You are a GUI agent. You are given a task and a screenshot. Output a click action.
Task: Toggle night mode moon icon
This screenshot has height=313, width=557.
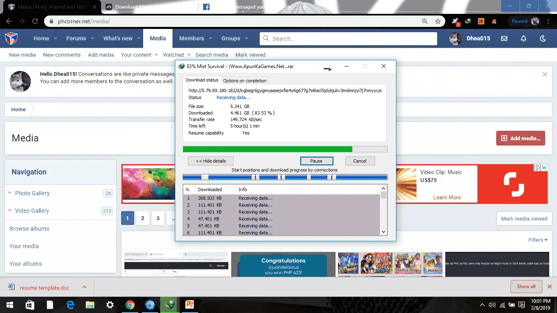[x=543, y=38]
